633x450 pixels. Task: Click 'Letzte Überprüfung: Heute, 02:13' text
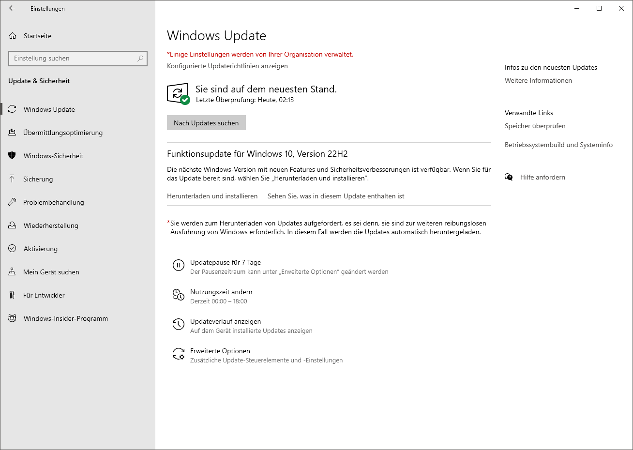pos(245,100)
